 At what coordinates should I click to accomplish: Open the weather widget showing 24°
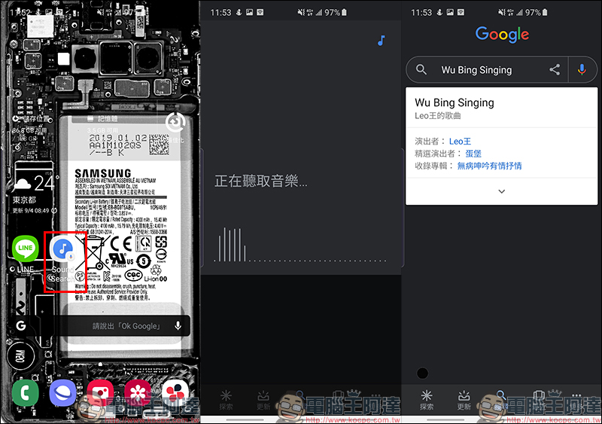point(35,191)
